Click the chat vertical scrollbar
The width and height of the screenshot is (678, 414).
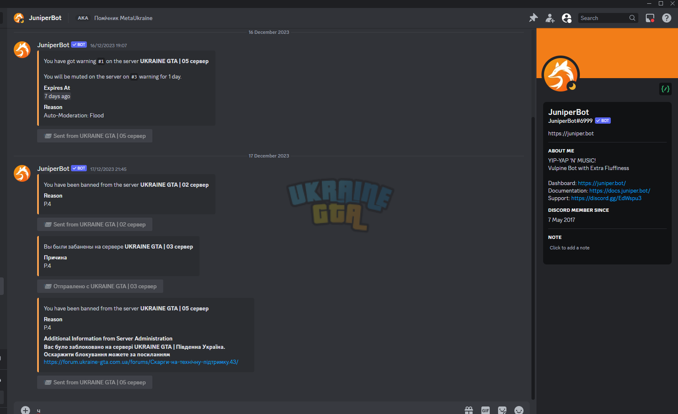click(533, 258)
